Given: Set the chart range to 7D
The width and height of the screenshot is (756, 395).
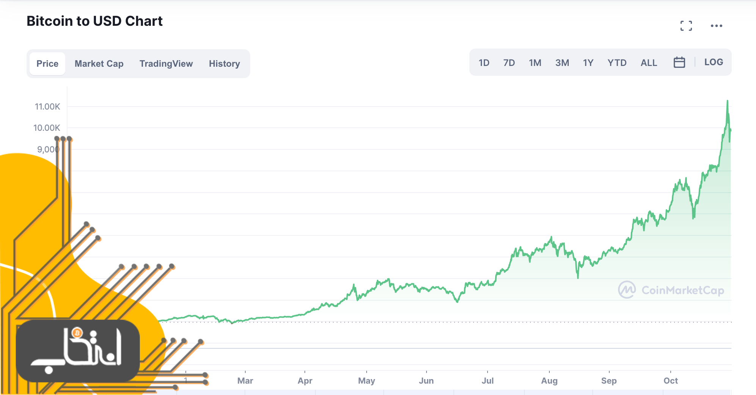Looking at the screenshot, I should point(509,63).
